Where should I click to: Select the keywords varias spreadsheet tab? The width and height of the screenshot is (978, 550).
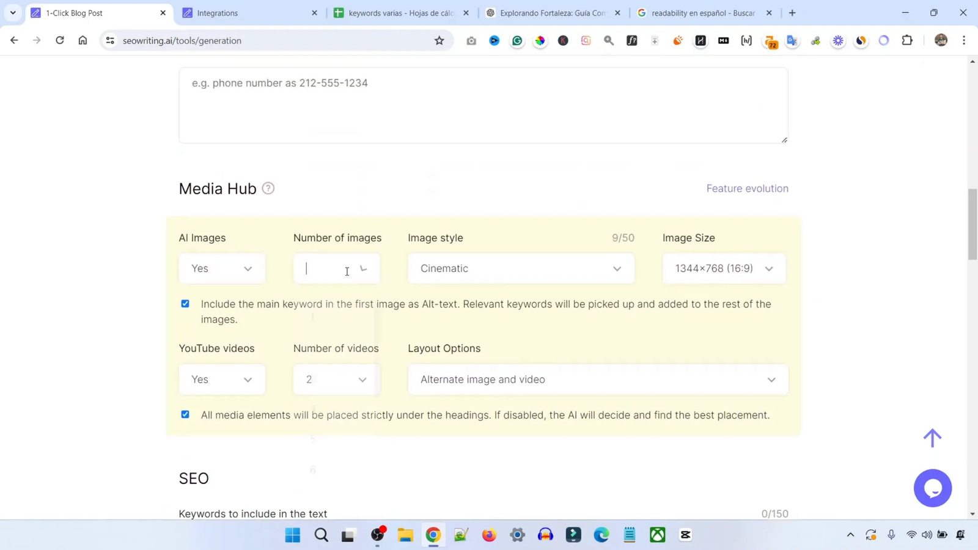click(x=397, y=12)
